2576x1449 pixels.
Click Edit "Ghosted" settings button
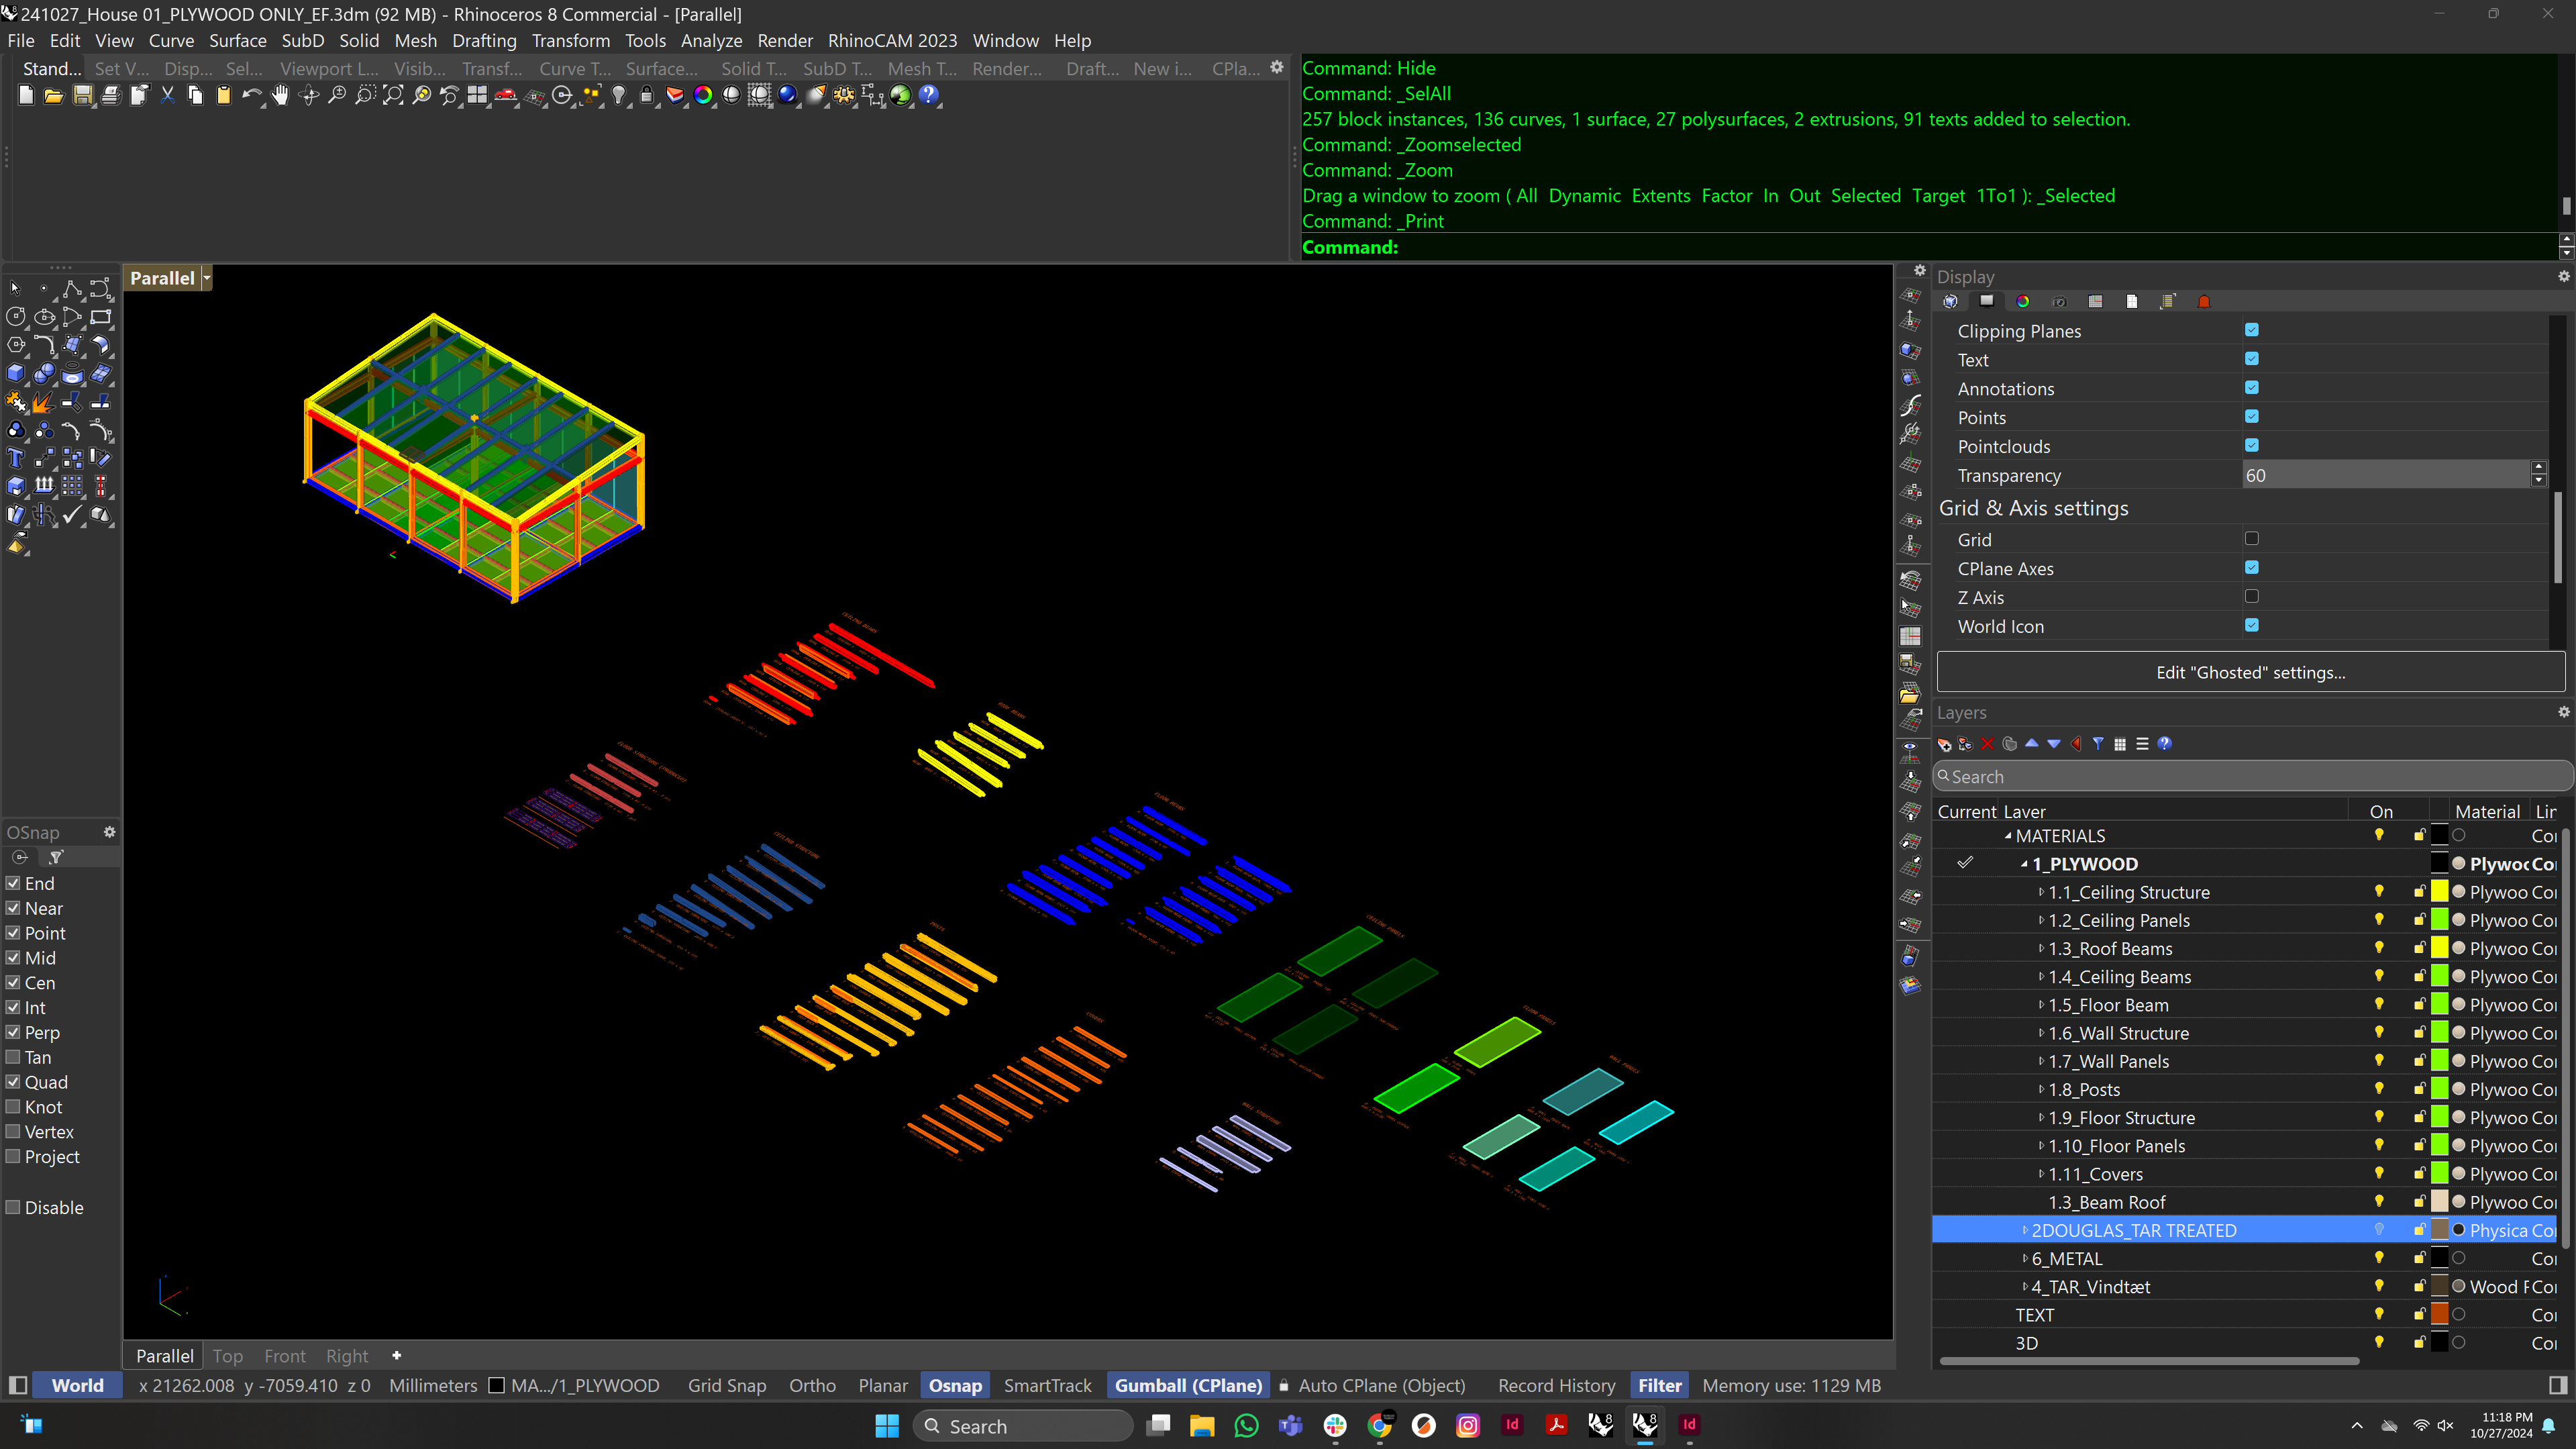2250,673
